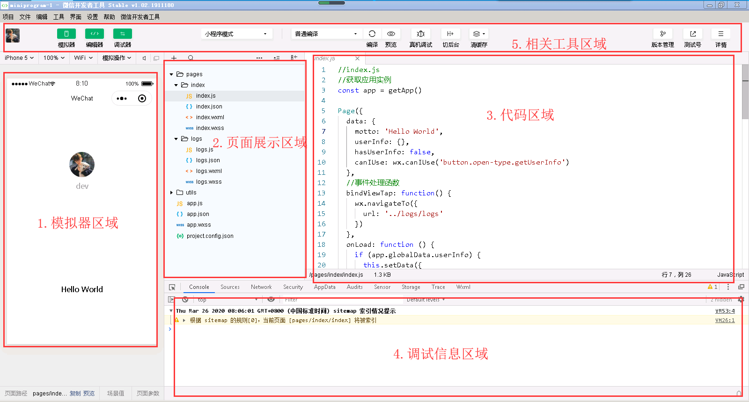This screenshot has height=402, width=749.
Task: Open the VM53:4 source link
Action: point(725,311)
